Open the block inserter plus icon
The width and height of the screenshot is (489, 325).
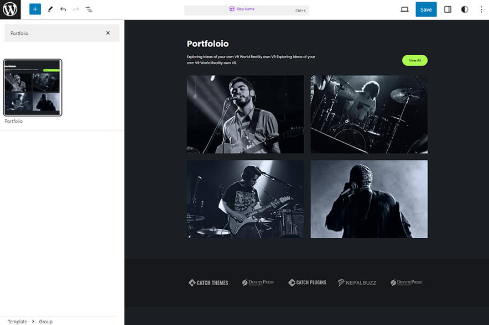coord(34,9)
